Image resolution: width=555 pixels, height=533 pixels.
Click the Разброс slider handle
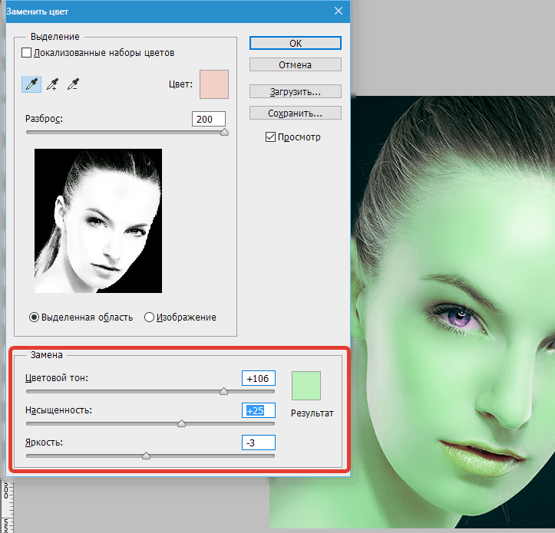[224, 132]
